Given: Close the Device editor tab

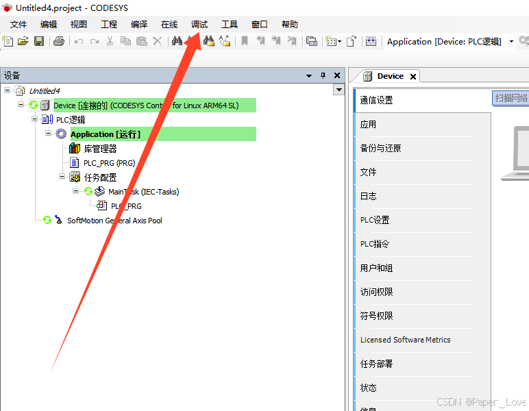Looking at the screenshot, I should pyautogui.click(x=413, y=77).
